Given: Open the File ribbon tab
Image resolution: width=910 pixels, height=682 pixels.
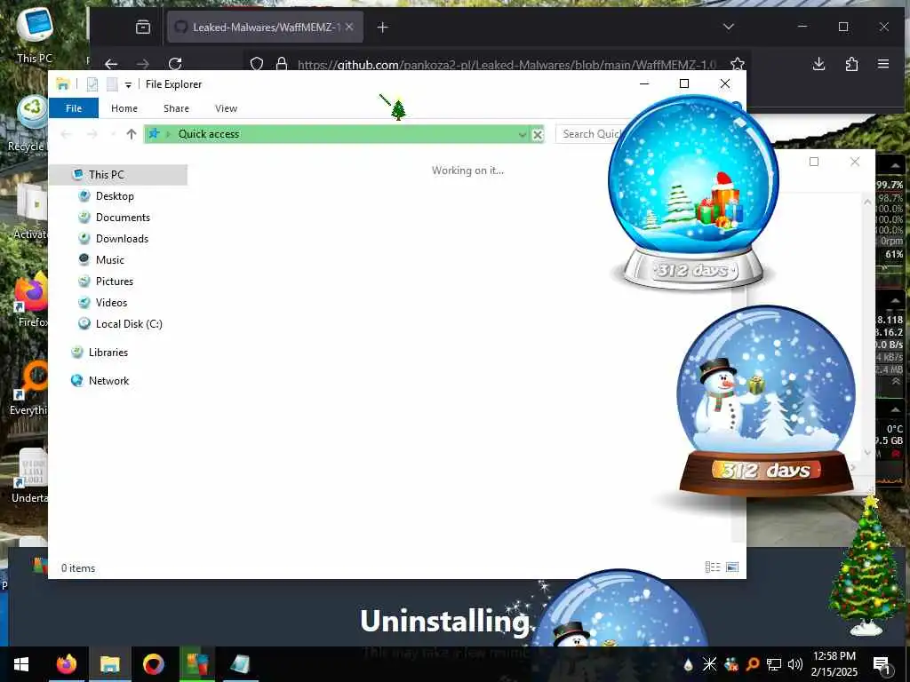Looking at the screenshot, I should coord(74,108).
